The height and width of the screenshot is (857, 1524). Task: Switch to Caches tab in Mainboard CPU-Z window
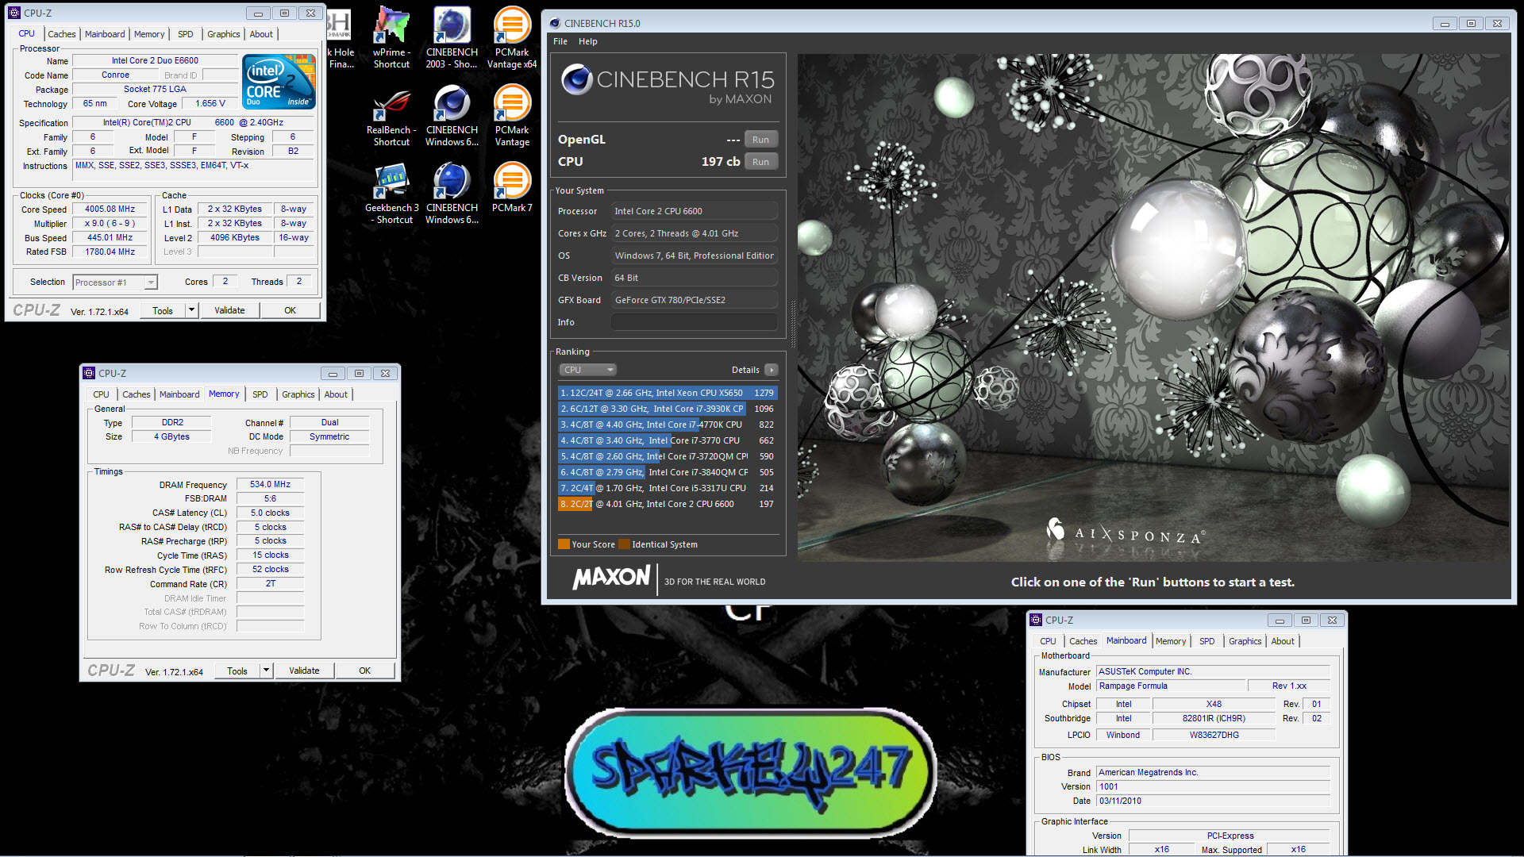click(x=1083, y=641)
